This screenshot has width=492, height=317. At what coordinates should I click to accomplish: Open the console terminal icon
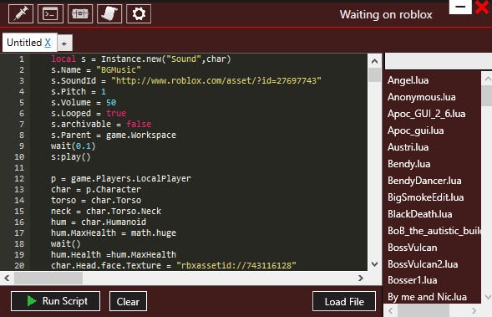[50, 14]
